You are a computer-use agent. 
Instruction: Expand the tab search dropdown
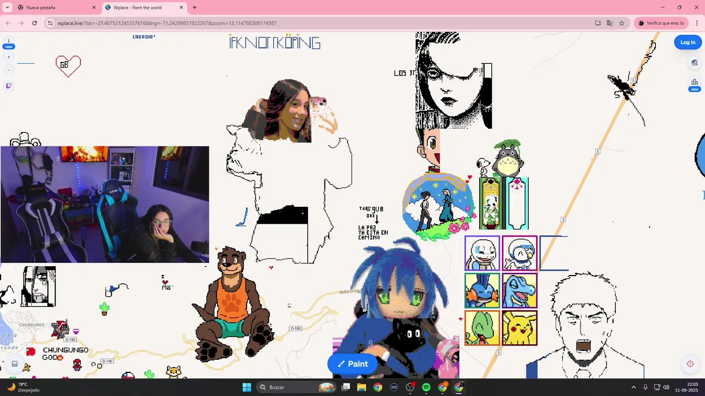7,8
